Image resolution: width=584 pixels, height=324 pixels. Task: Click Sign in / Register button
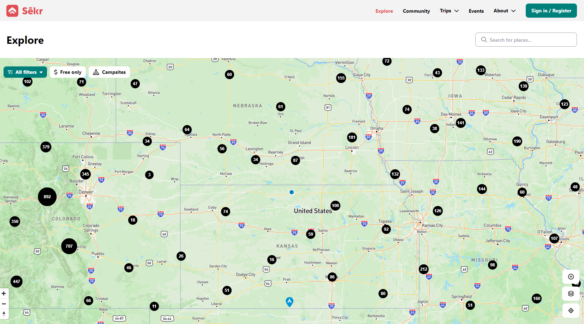pos(551,11)
